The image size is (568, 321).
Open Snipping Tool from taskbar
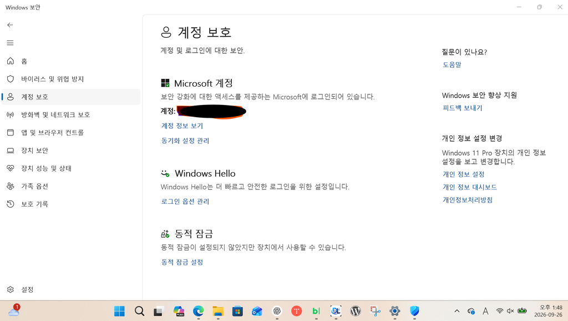(376, 311)
